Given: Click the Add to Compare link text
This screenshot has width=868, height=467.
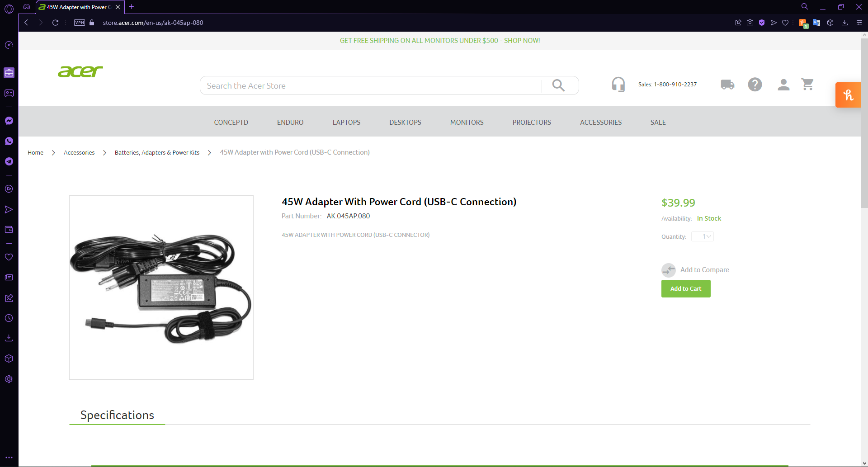Looking at the screenshot, I should tap(704, 270).
